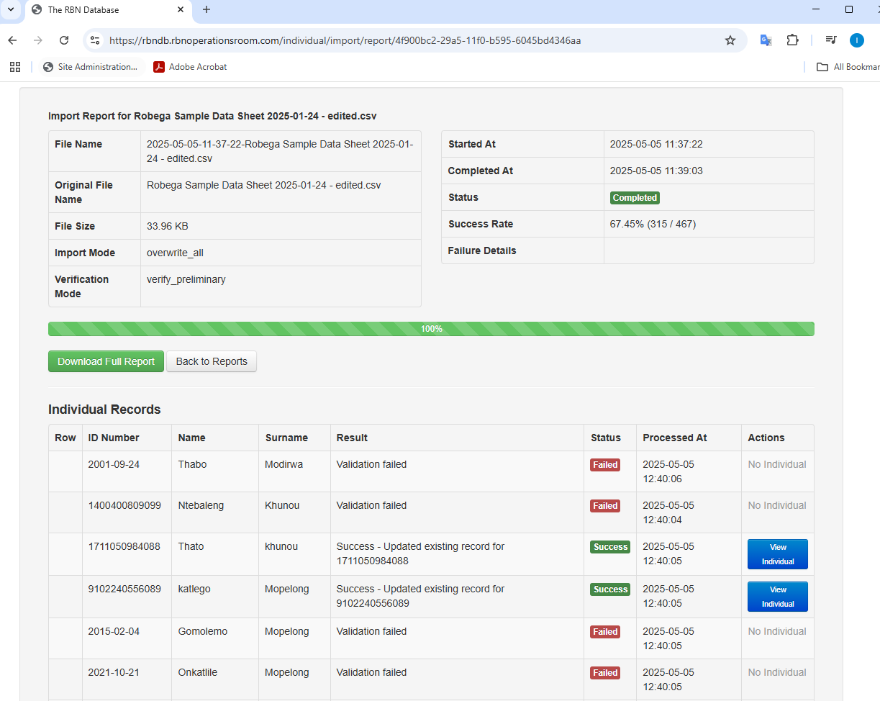Open the Adobe Acrobat bookmark

pyautogui.click(x=190, y=67)
